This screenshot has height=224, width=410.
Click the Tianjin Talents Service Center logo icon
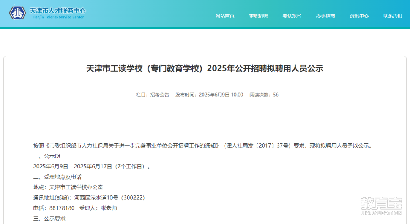point(17,13)
